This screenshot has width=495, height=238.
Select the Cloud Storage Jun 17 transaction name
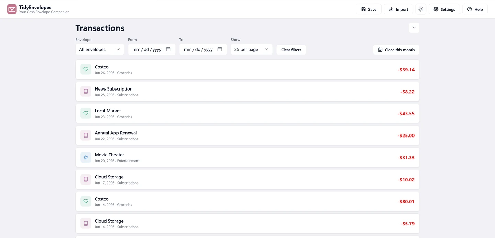click(109, 177)
